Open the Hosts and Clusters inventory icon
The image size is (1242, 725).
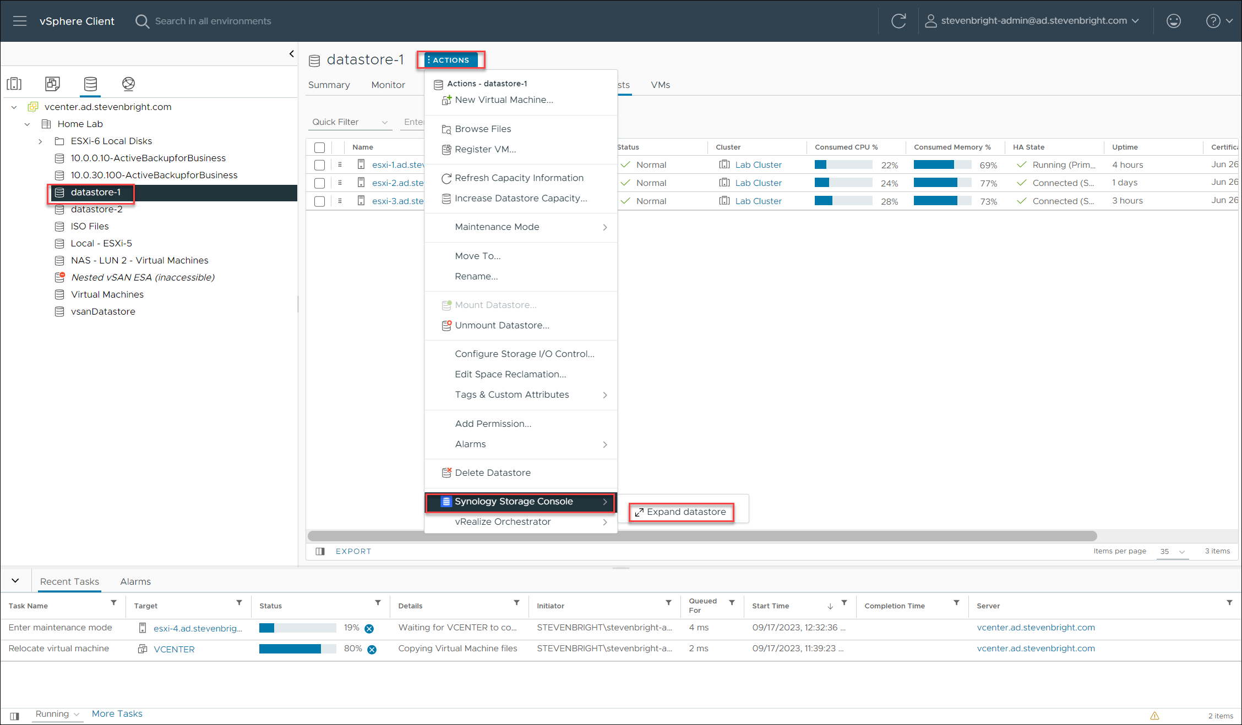(x=14, y=84)
